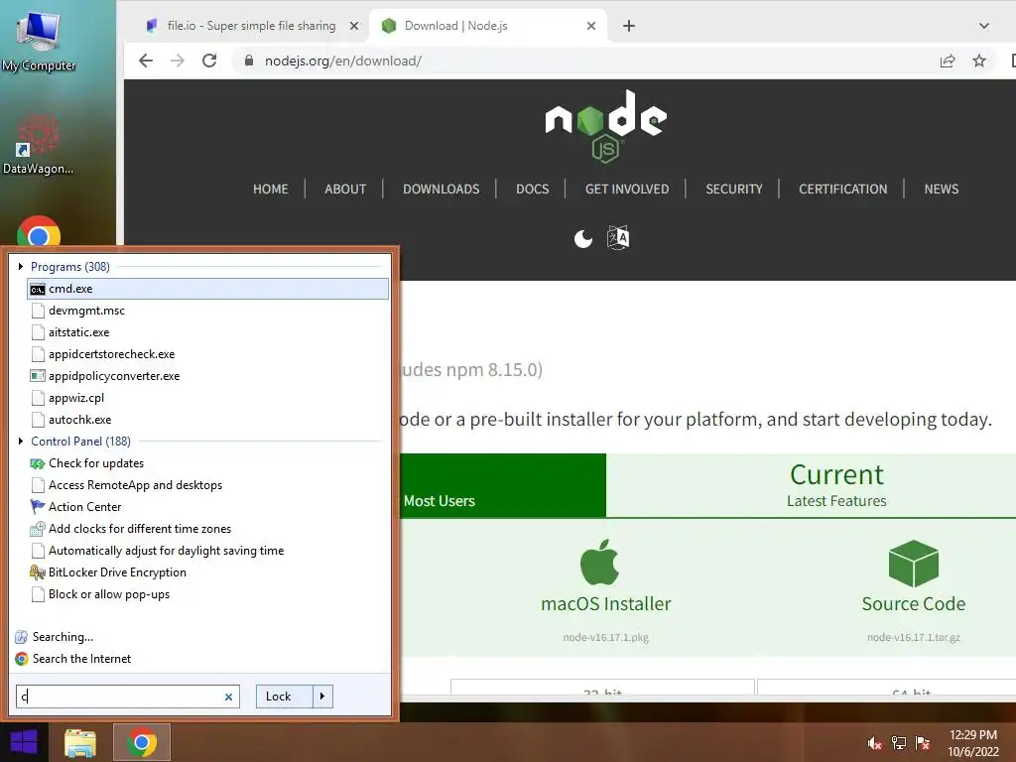The height and width of the screenshot is (762, 1016).
Task: Click the Chrome taskbar icon
Action: (x=142, y=742)
